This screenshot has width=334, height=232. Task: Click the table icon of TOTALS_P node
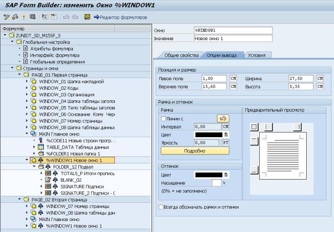click(x=48, y=173)
